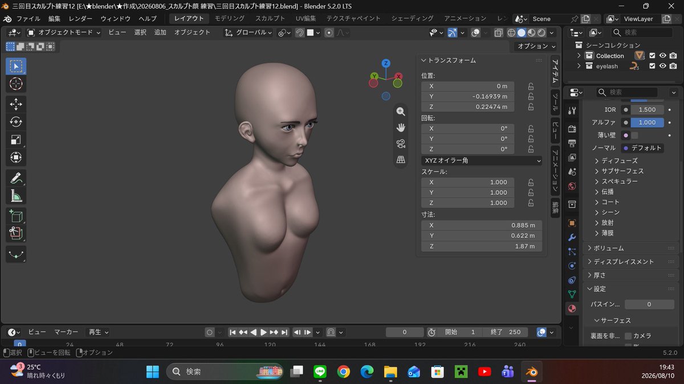This screenshot has height=384, width=684.
Task: Open the マーカー timeline menu
Action: [66, 332]
